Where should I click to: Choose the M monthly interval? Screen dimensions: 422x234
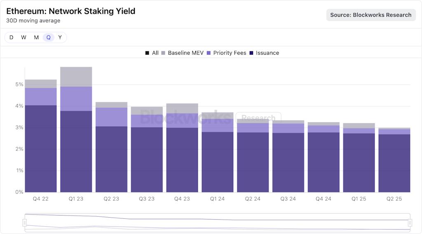pos(36,37)
